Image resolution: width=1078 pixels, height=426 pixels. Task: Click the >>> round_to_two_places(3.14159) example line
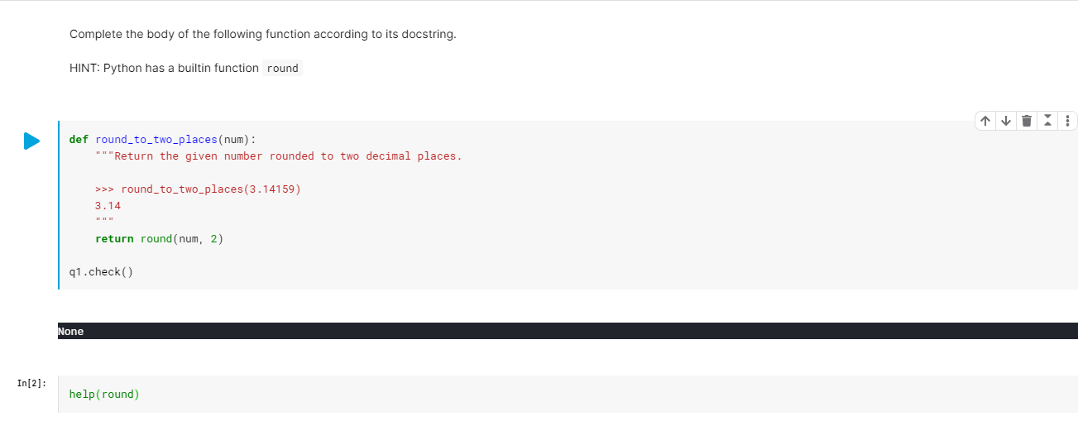pyautogui.click(x=198, y=189)
